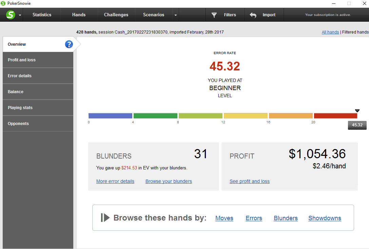This screenshot has width=369, height=249.
Task: Browse these hands by Moves
Action: (224, 218)
